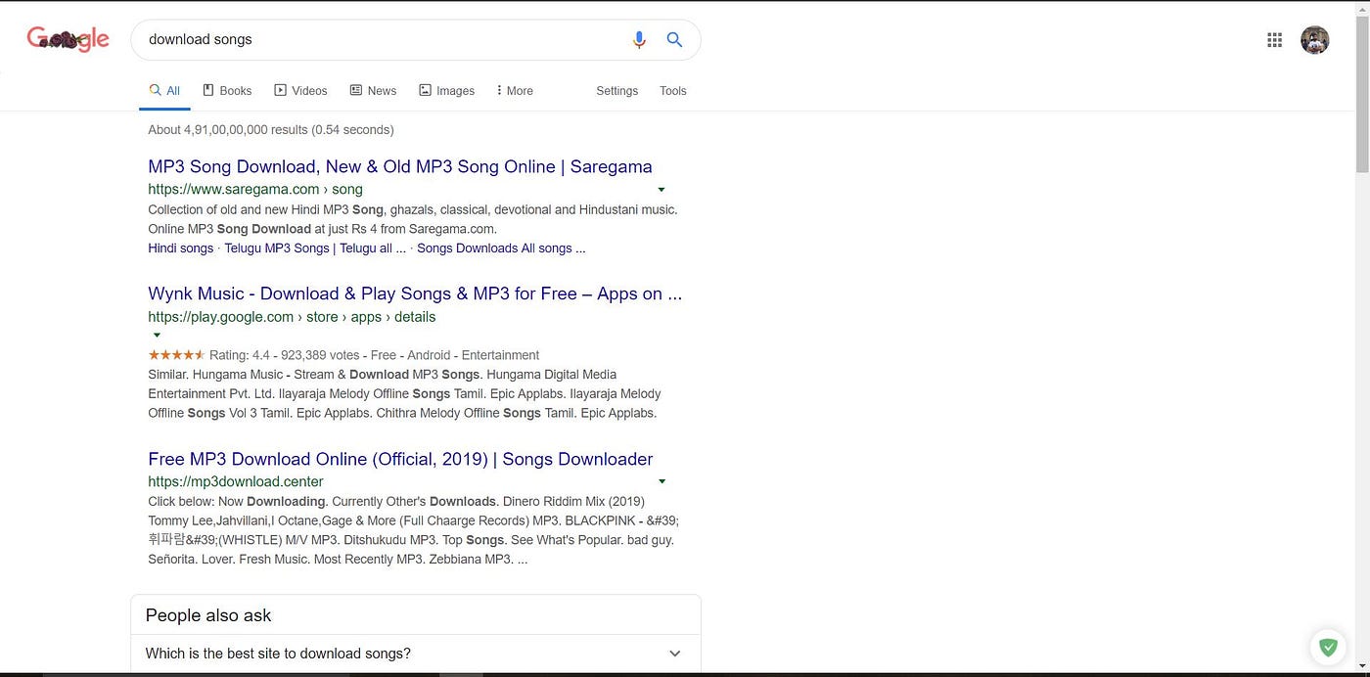The image size is (1370, 677).
Task: Switch to the Videos tab
Action: point(300,91)
